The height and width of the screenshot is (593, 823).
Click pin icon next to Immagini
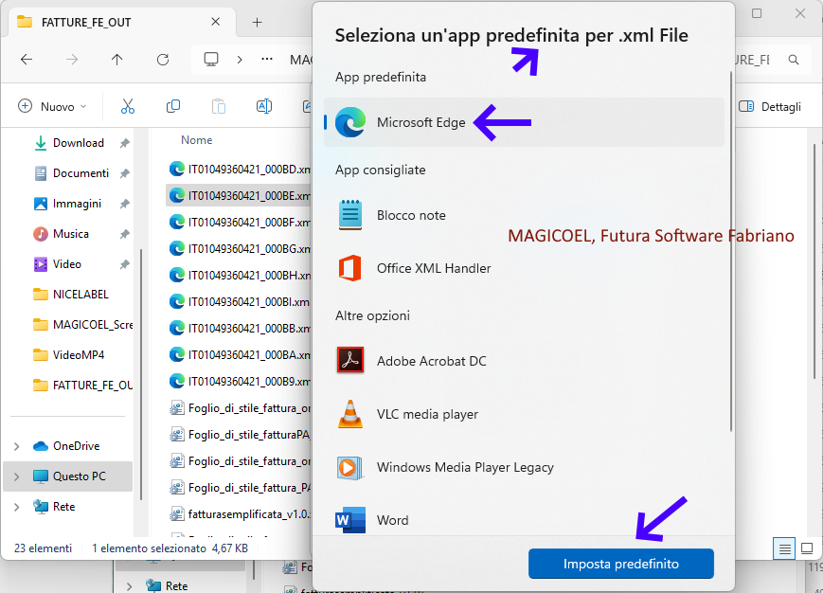124,204
